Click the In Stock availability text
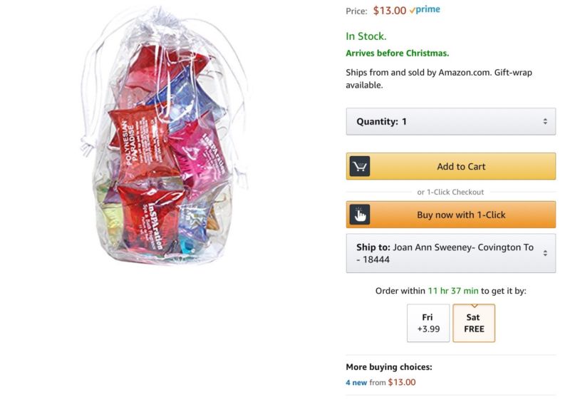Screen dimensions: 570x400 click(366, 36)
